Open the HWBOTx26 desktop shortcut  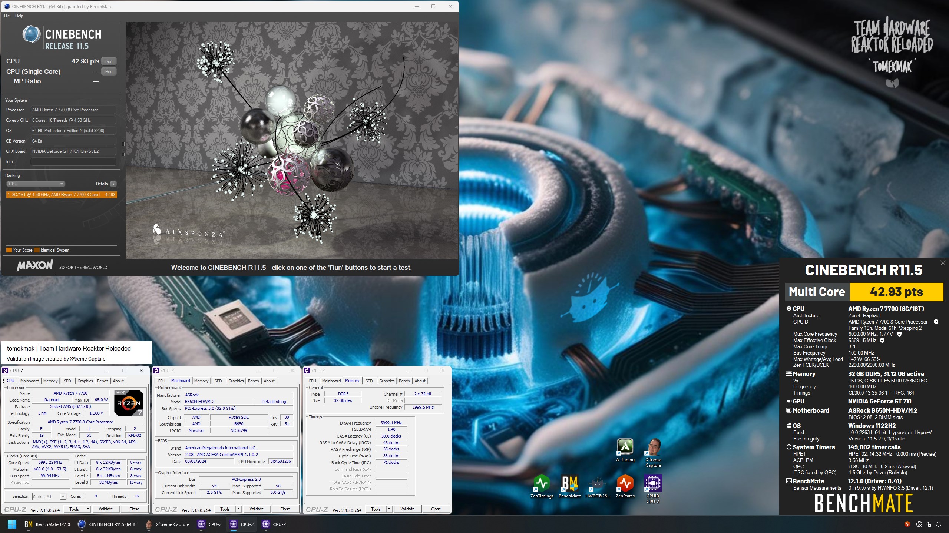[x=597, y=486]
